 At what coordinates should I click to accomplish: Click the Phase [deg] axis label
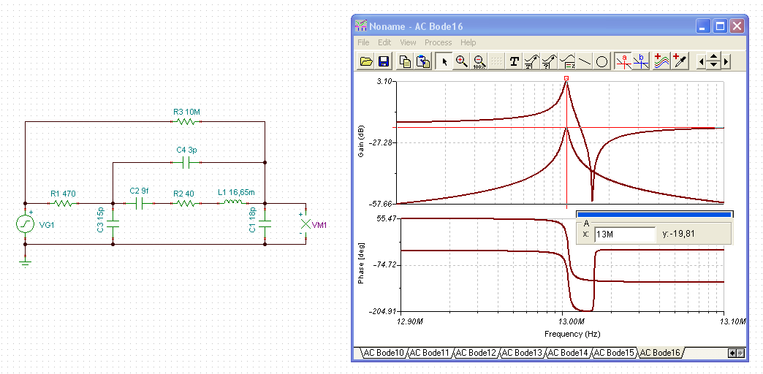pyautogui.click(x=360, y=264)
